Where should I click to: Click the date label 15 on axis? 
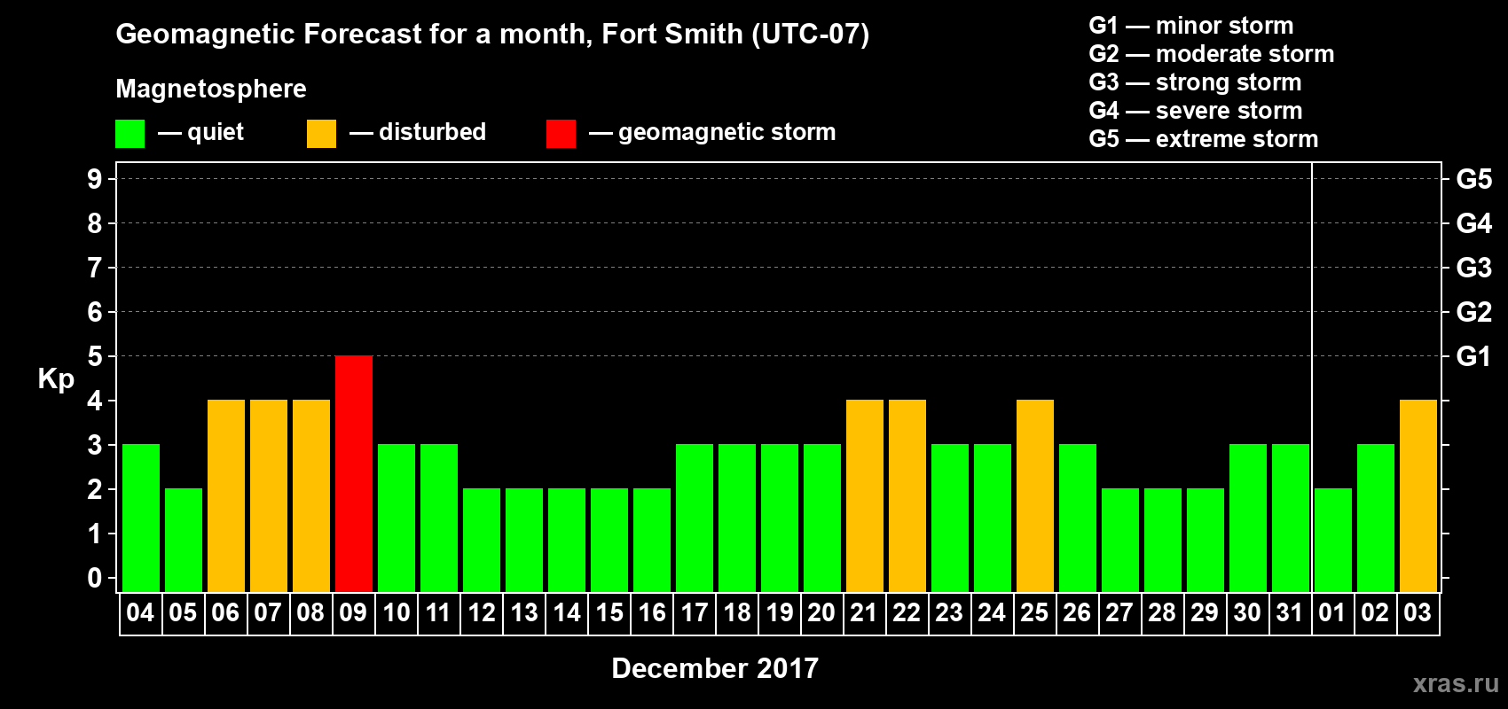(609, 612)
